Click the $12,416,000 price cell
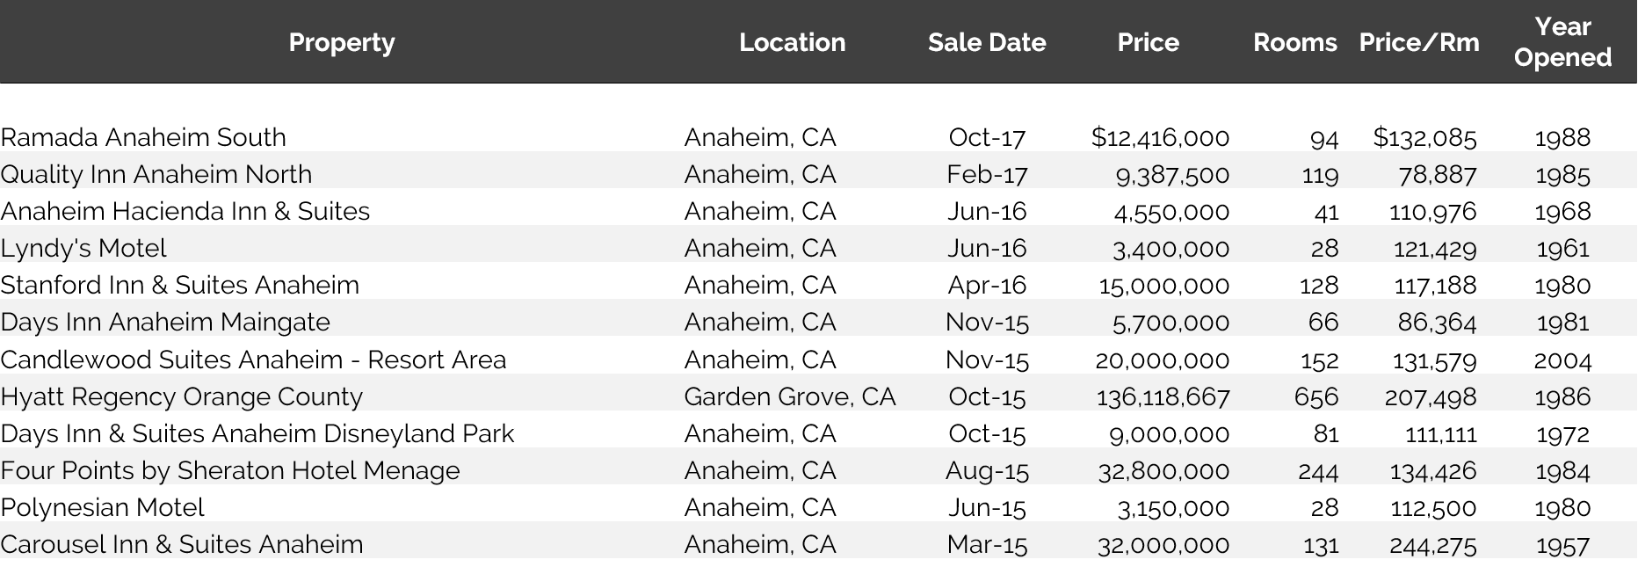 pos(1160,137)
